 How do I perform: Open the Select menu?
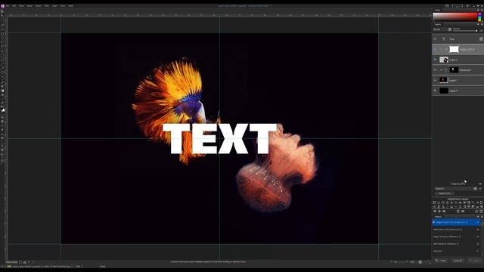click(38, 6)
